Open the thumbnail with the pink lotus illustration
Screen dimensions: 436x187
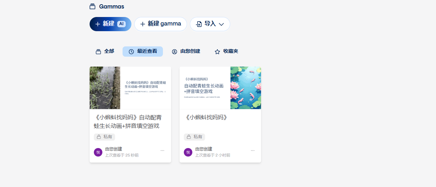[x=245, y=88]
